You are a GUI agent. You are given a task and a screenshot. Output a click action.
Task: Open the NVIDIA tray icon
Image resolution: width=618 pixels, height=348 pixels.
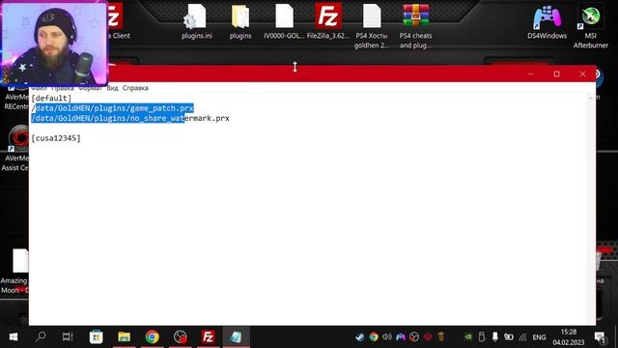(x=467, y=337)
